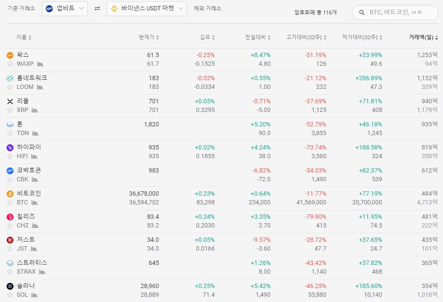The width and height of the screenshot is (443, 302).
Task: Open the BTC chart icon
Action: coord(34,203)
